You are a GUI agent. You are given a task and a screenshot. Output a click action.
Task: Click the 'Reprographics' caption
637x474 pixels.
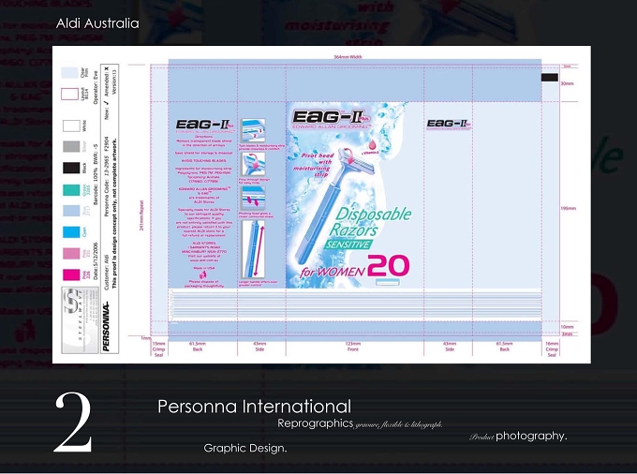(x=316, y=423)
